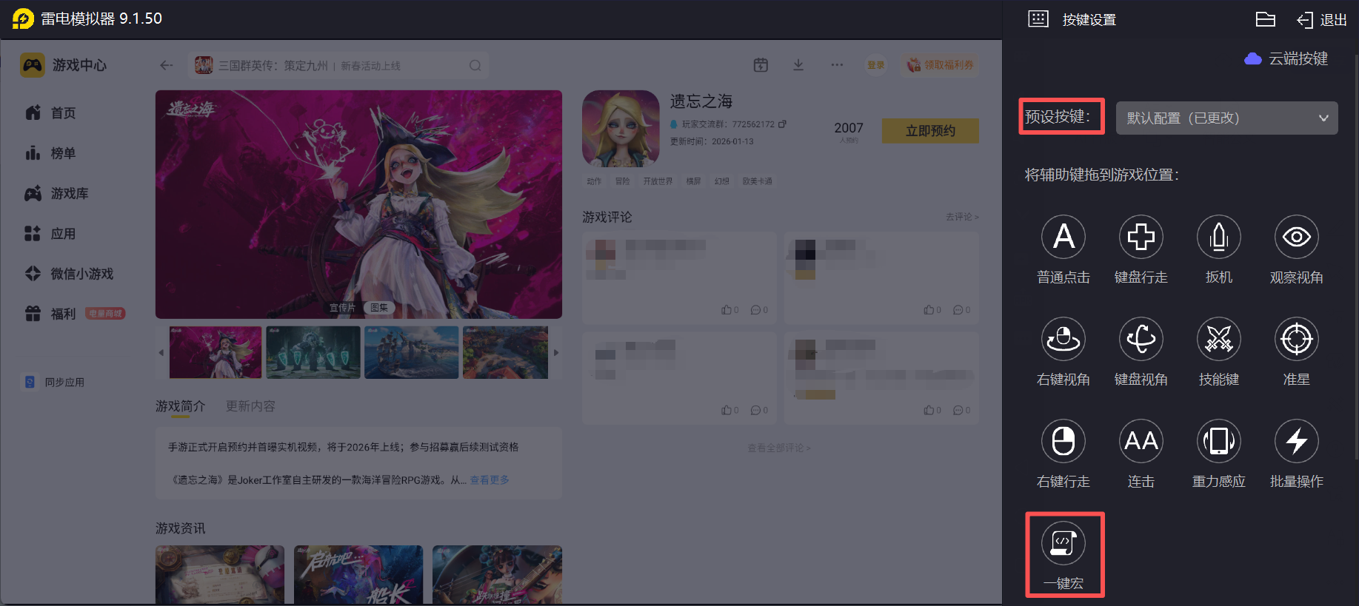Click 领取福利券 coupon button

coord(941,65)
